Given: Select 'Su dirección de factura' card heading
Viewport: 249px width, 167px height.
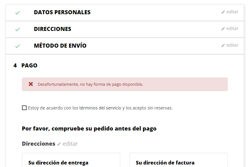Looking at the screenshot, I should 165,163.
